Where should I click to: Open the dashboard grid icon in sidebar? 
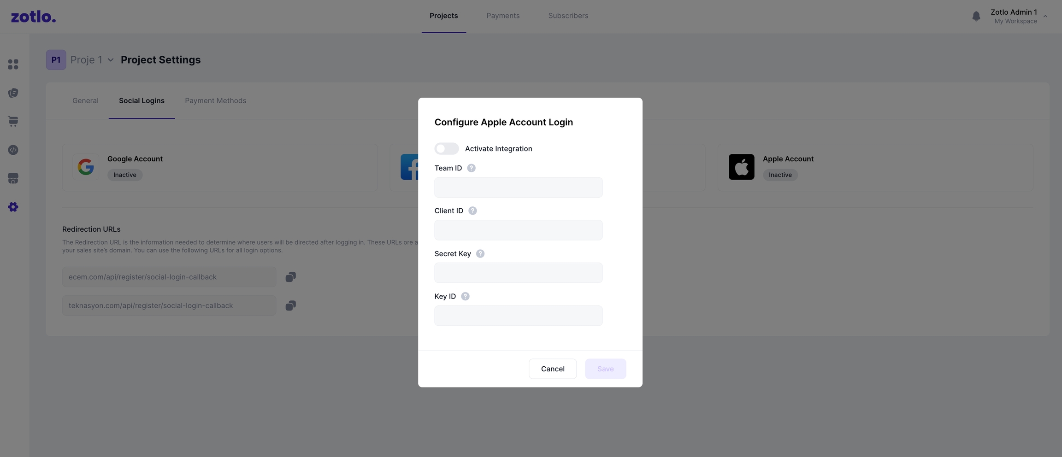point(13,64)
